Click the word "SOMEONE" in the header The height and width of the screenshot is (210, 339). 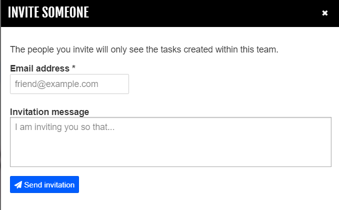[65, 13]
